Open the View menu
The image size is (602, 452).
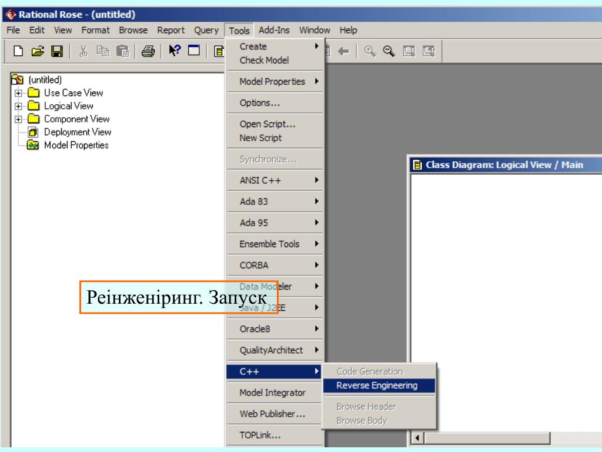[x=63, y=30]
